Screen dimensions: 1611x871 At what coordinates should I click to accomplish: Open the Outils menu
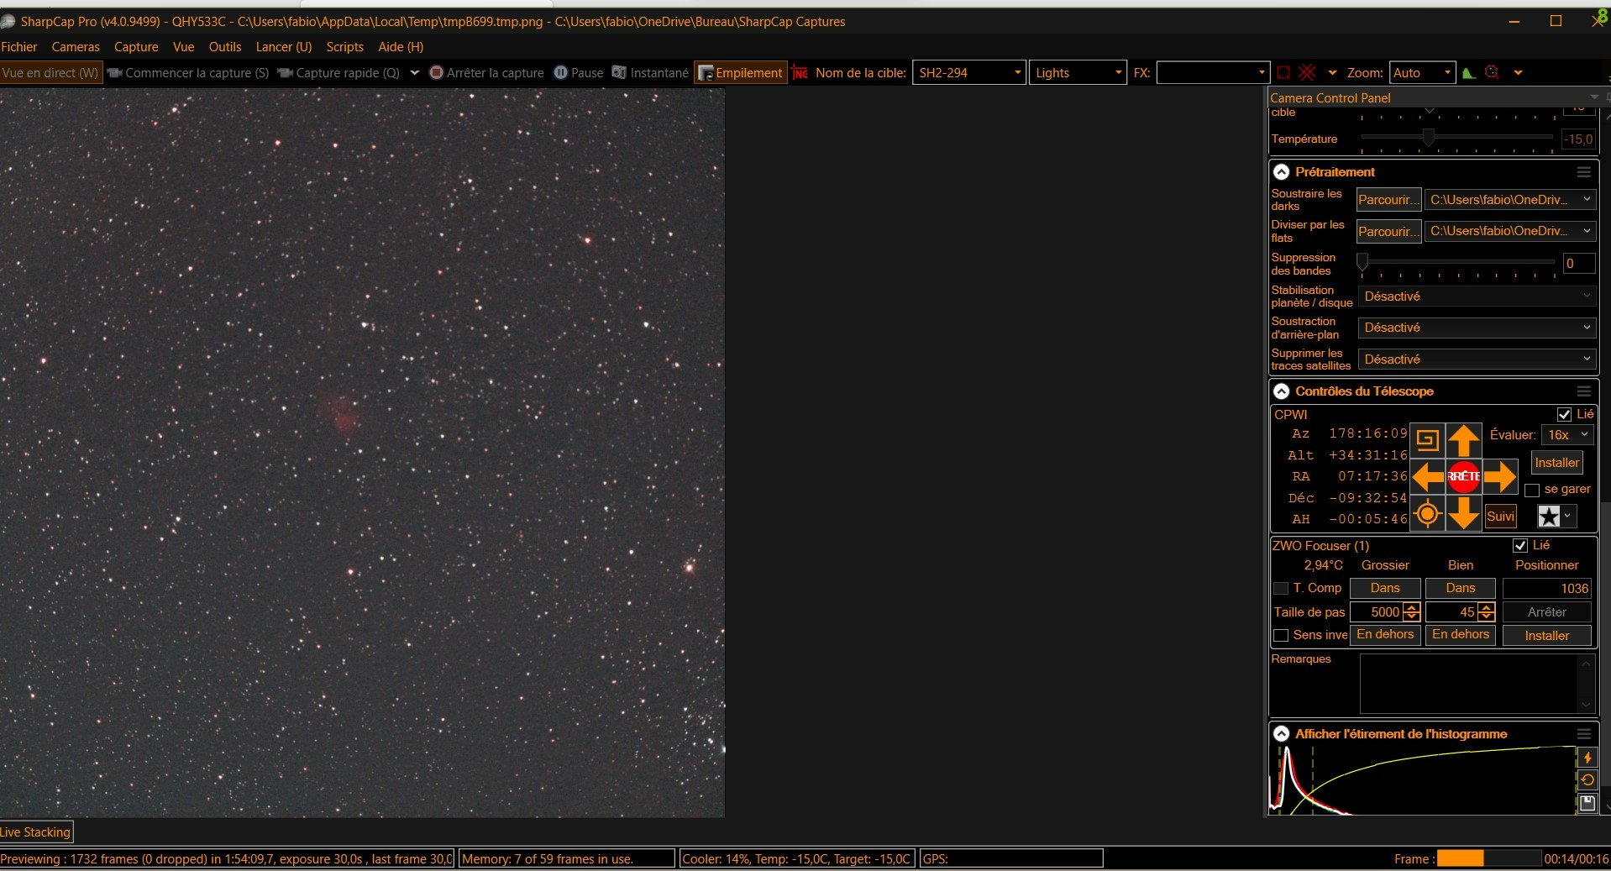click(225, 47)
